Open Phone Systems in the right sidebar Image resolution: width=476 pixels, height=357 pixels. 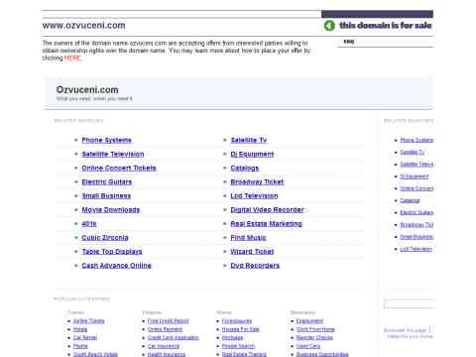click(416, 140)
